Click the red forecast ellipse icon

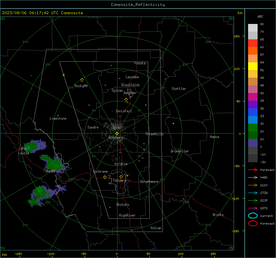(x=253, y=223)
